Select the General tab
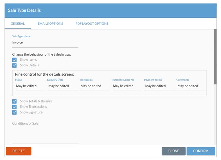 tap(18, 24)
